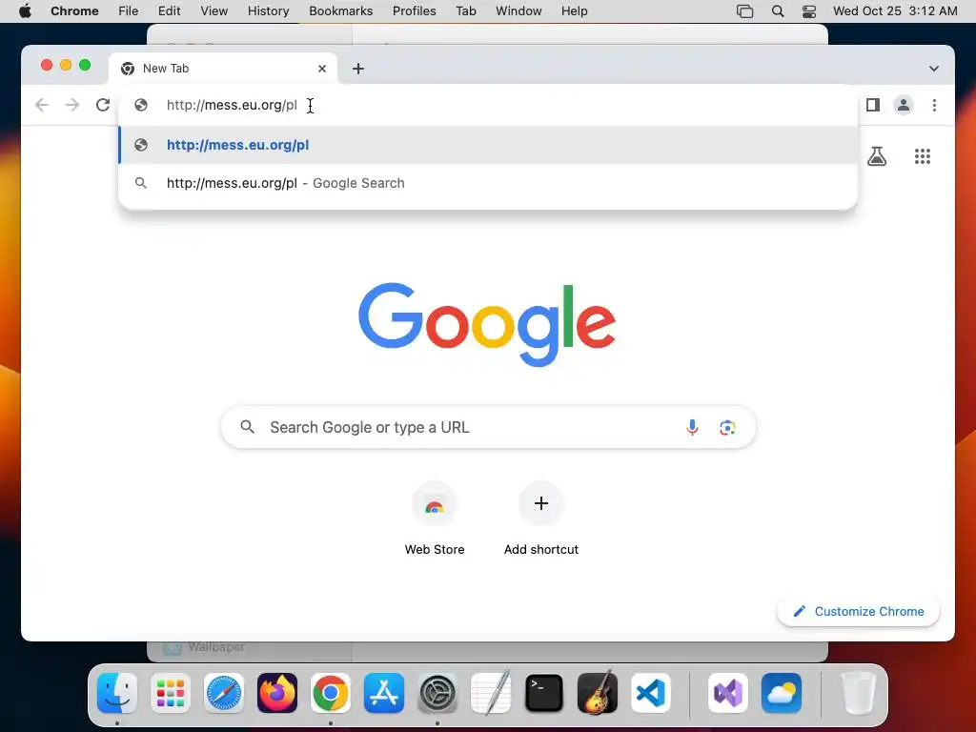
Task: Click the browser Forward arrow
Action: [72, 105]
